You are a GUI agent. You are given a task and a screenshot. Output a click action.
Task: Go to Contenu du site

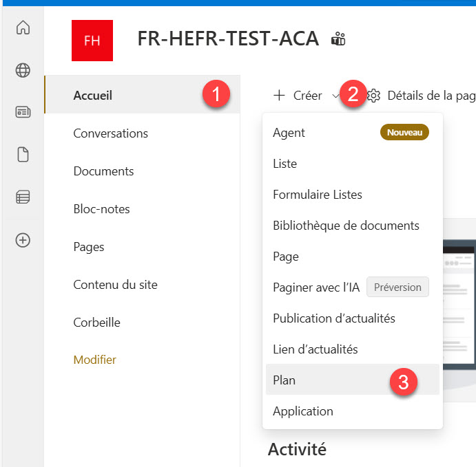pyautogui.click(x=115, y=285)
